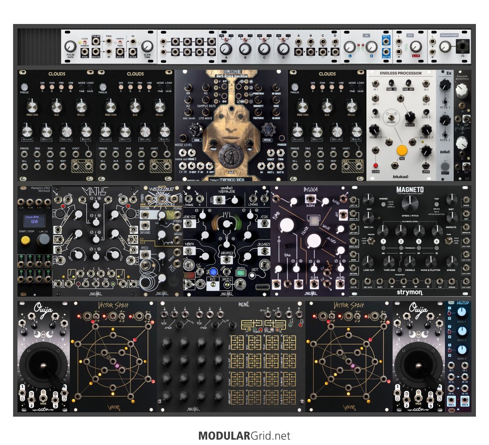Viewport: 489px width, 445px height.
Task: Click the MAGNETO module title
Action: click(410, 190)
